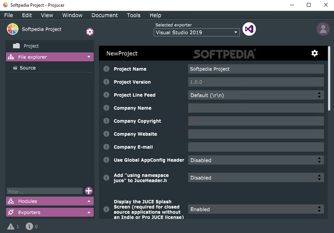Collapse the File explorer panel
The image size is (334, 233).
click(50, 57)
